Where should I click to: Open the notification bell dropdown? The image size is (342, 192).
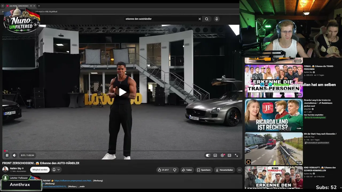click(x=56, y=170)
